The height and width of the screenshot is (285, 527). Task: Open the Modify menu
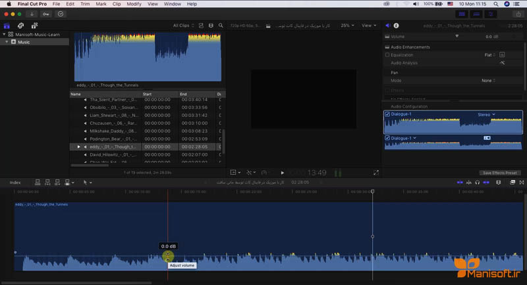click(134, 4)
